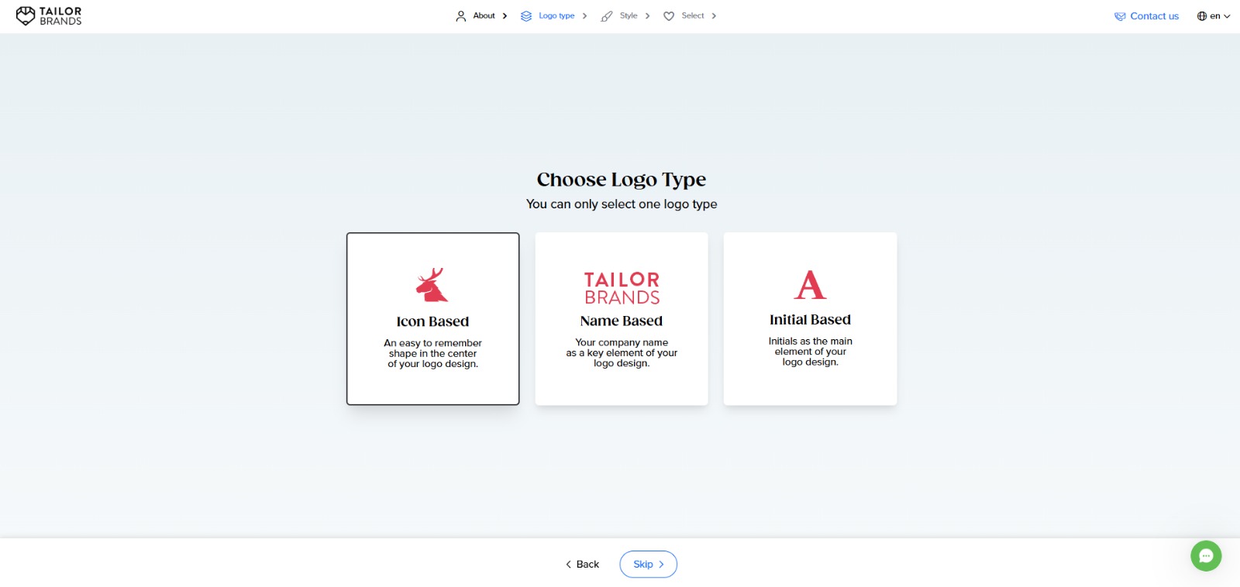Click the Select step heart icon
Viewport: 1240px width, 587px height.
669,16
